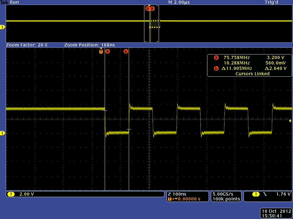The height and width of the screenshot is (219, 293).
Task: Open the M 2.00µs timebase readout
Action: point(179,2)
